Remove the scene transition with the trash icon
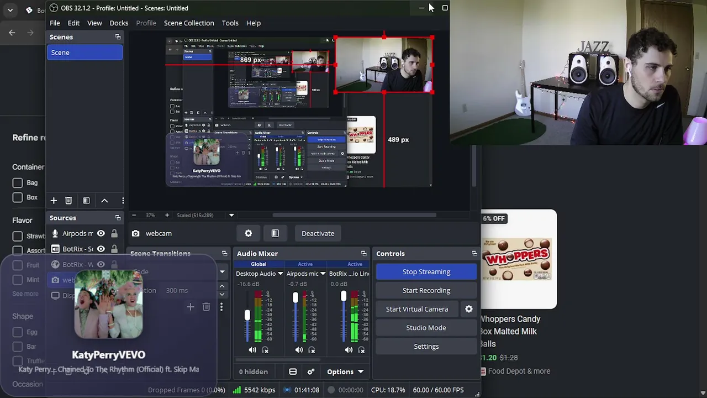The width and height of the screenshot is (707, 398). pos(206,307)
